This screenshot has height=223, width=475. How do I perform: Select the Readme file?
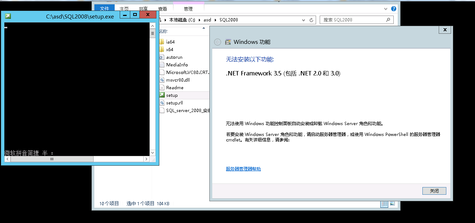pyautogui.click(x=175, y=88)
